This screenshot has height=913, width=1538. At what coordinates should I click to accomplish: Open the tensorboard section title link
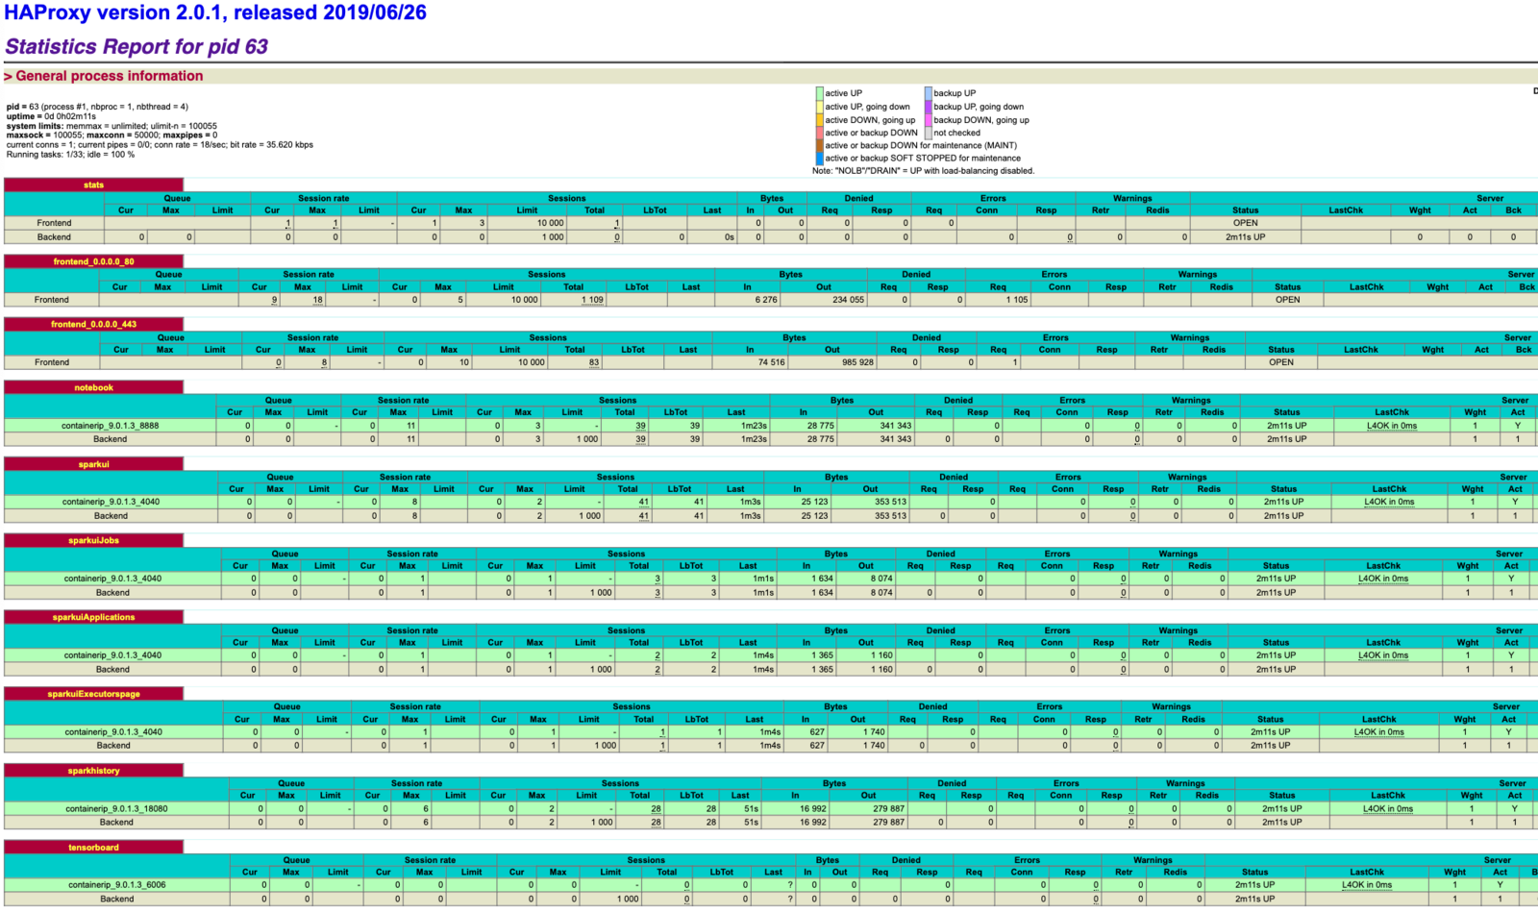(93, 848)
